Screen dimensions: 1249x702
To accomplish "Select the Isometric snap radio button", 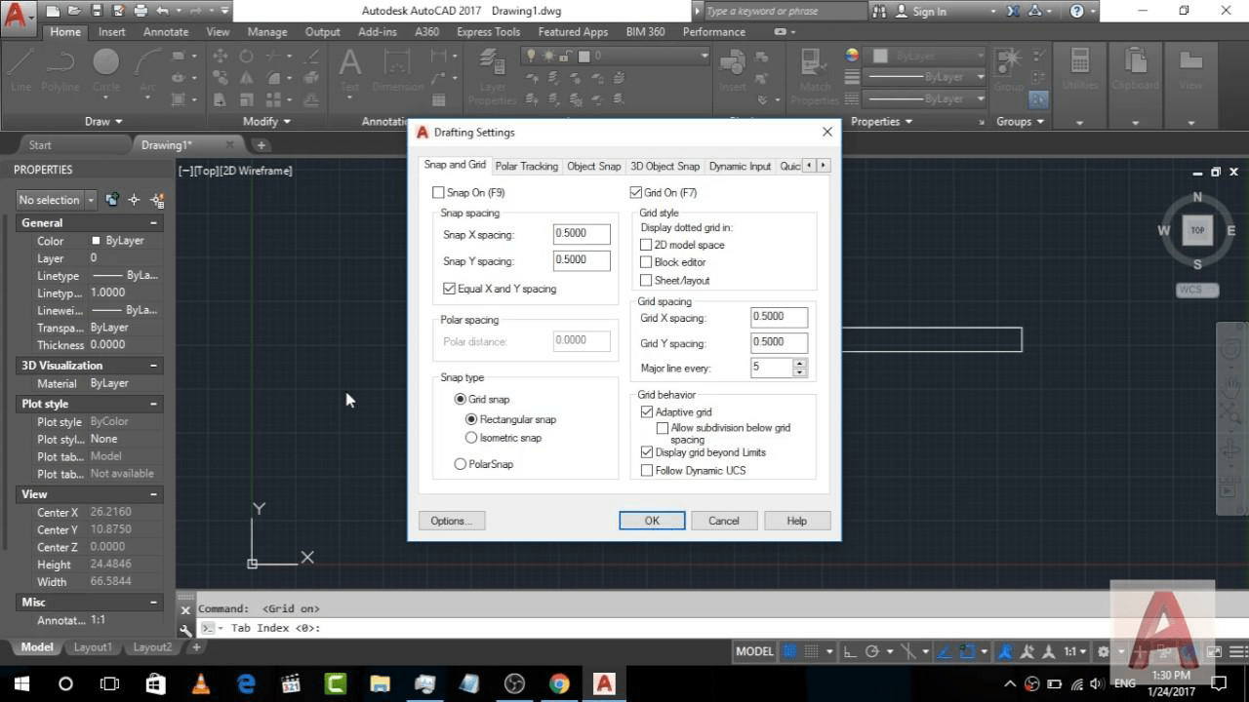I will 471,437.
